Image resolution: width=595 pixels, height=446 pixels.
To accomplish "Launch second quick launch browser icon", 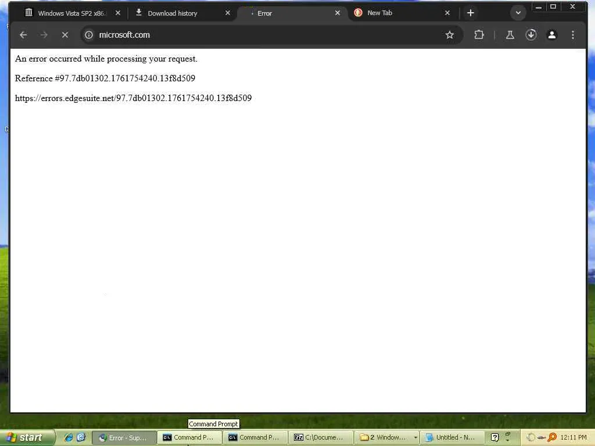I will (x=81, y=437).
